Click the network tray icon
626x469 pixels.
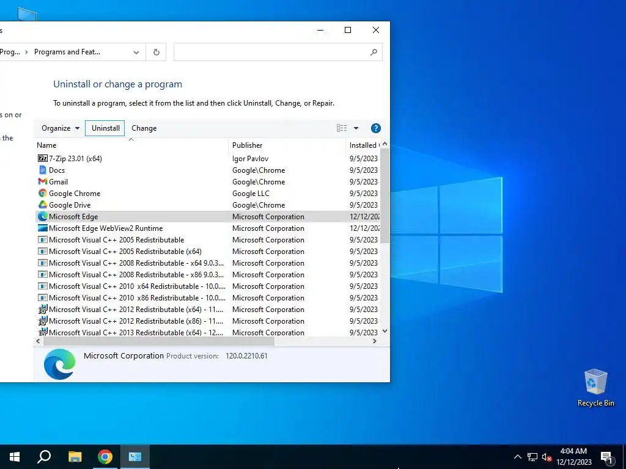pyautogui.click(x=532, y=457)
